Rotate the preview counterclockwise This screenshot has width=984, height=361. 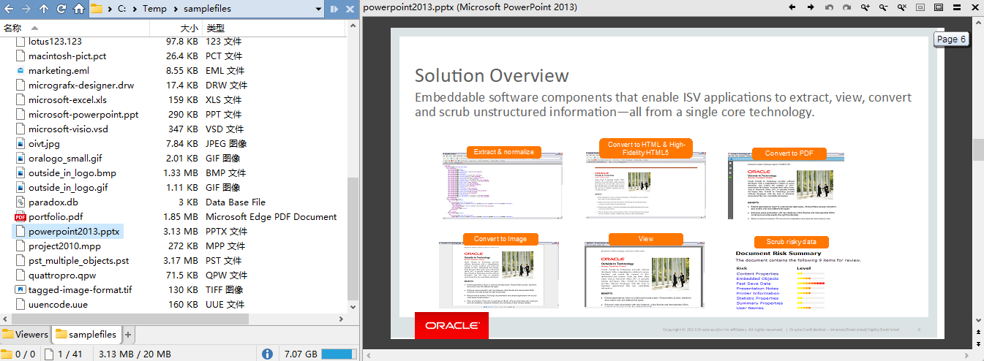tap(829, 7)
